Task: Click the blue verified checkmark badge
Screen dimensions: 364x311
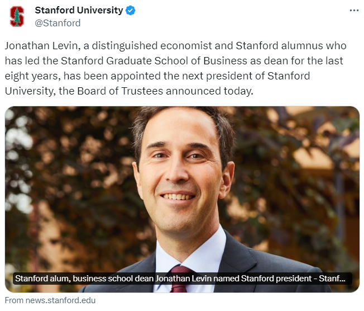Action: coord(131,11)
